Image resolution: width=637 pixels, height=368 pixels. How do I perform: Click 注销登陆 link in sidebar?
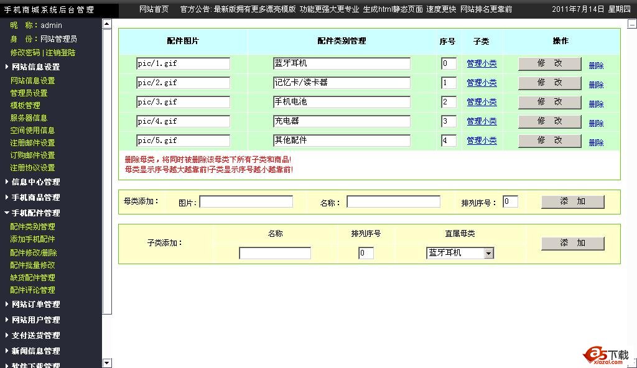coord(60,53)
